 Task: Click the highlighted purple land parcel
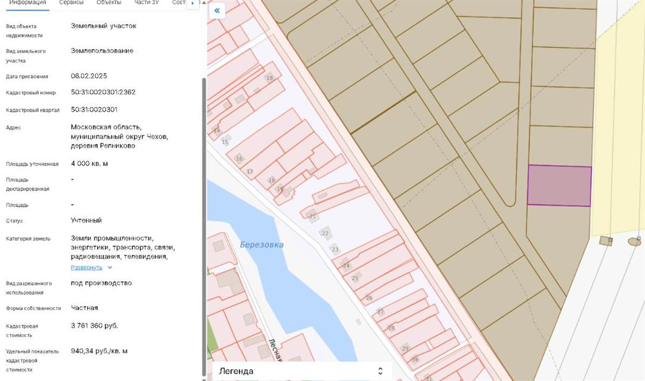click(559, 186)
